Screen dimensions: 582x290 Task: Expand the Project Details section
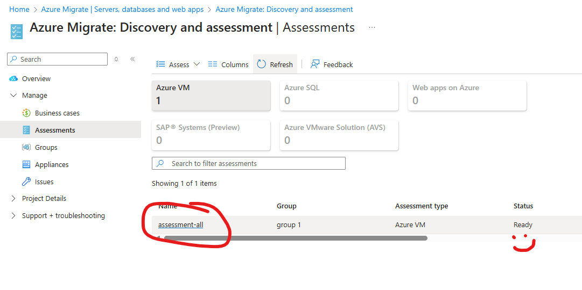click(13, 199)
